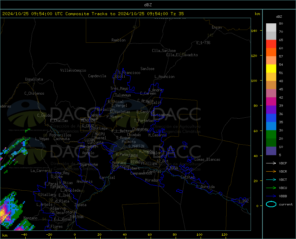Click the S_ROSA map label
The height and width of the screenshot is (239, 296).
172,168
